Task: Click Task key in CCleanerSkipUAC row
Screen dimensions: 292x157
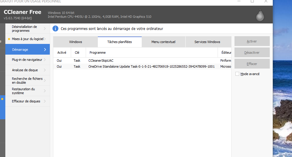Action: tap(77, 61)
